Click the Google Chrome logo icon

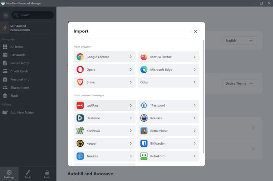80,57
